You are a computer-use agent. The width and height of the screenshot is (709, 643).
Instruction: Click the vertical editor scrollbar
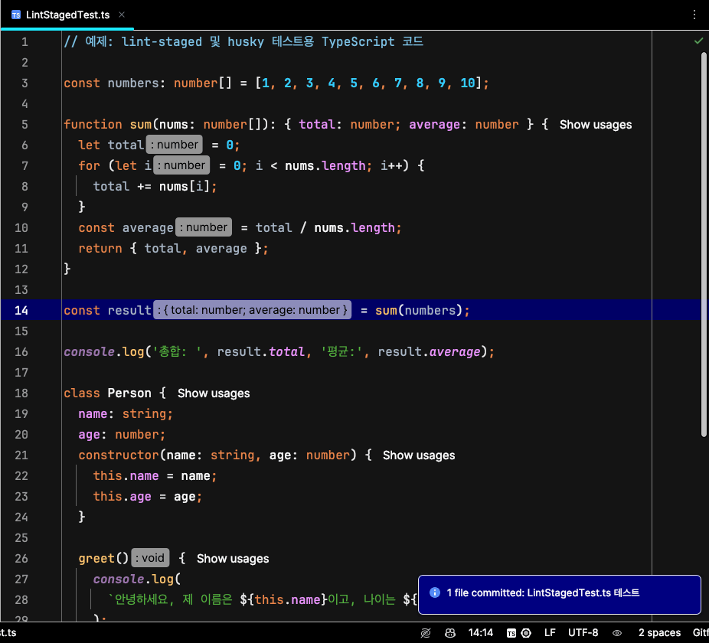(x=704, y=245)
